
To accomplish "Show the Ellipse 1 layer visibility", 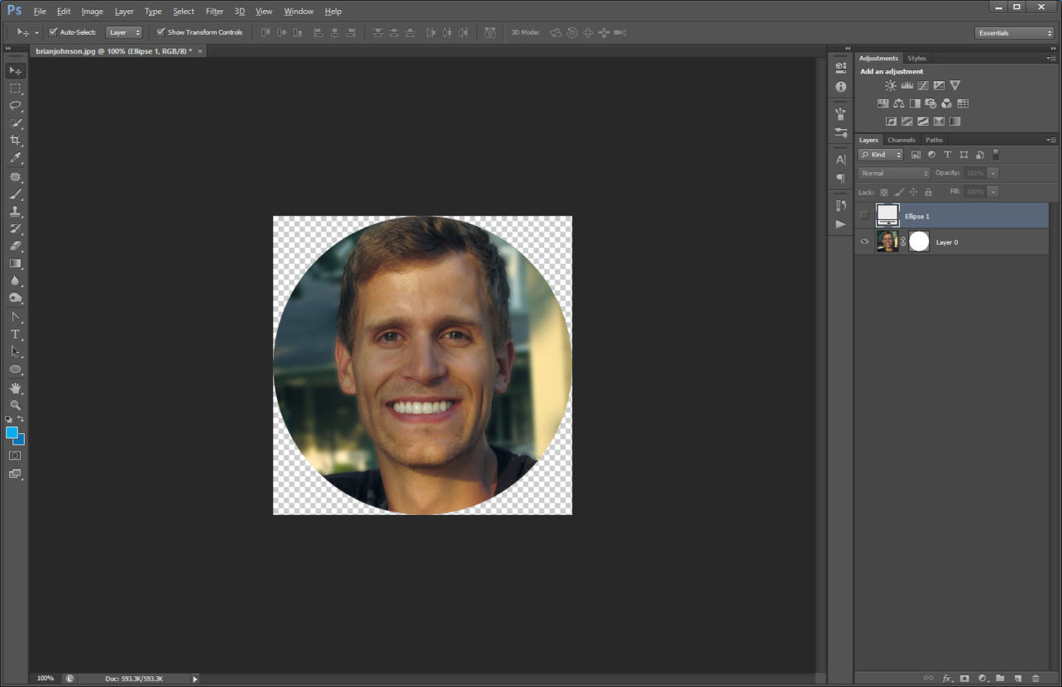I will coord(864,215).
